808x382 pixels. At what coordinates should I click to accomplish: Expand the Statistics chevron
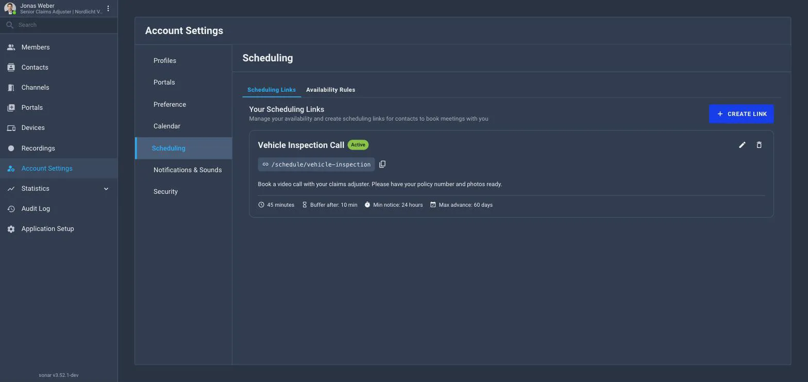point(106,189)
